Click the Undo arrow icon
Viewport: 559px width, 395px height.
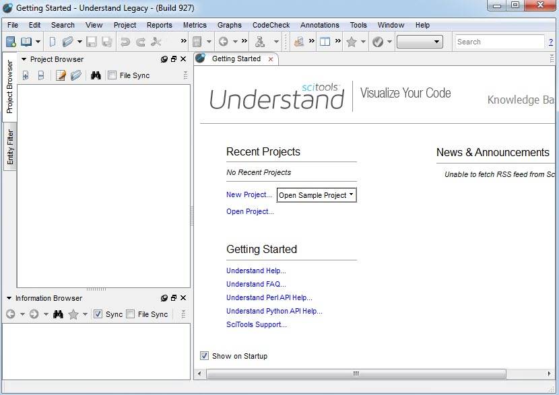click(x=125, y=42)
